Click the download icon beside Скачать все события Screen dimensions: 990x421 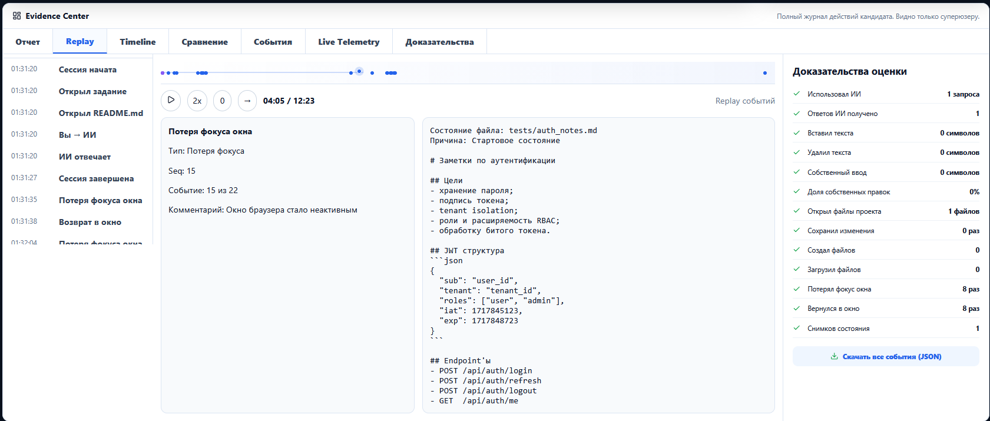(834, 356)
